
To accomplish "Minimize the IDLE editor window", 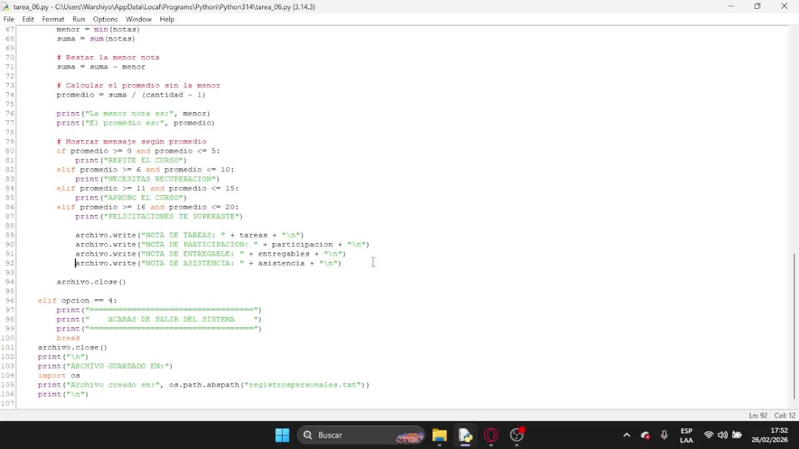I will pyautogui.click(x=731, y=6).
